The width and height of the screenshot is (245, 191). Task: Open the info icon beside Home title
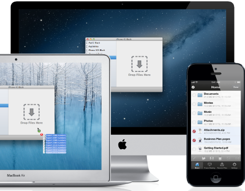point(193,87)
